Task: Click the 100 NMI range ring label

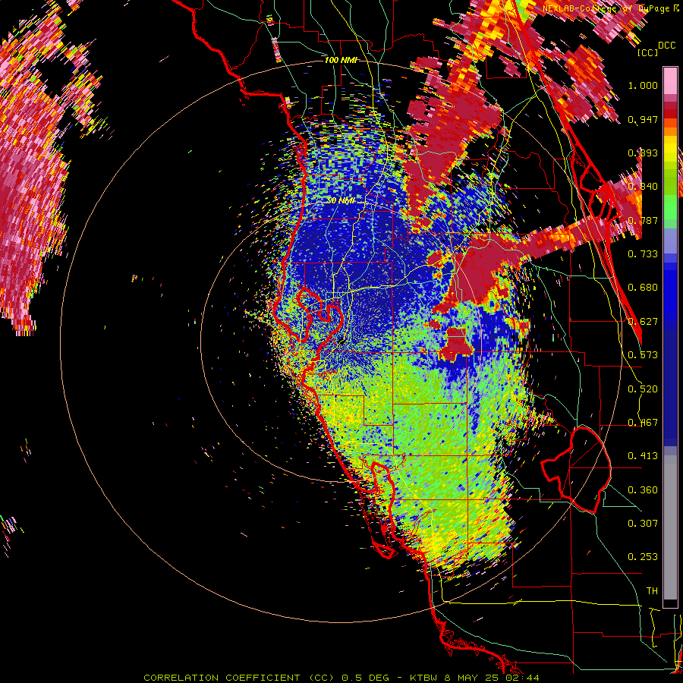Action: [x=341, y=60]
